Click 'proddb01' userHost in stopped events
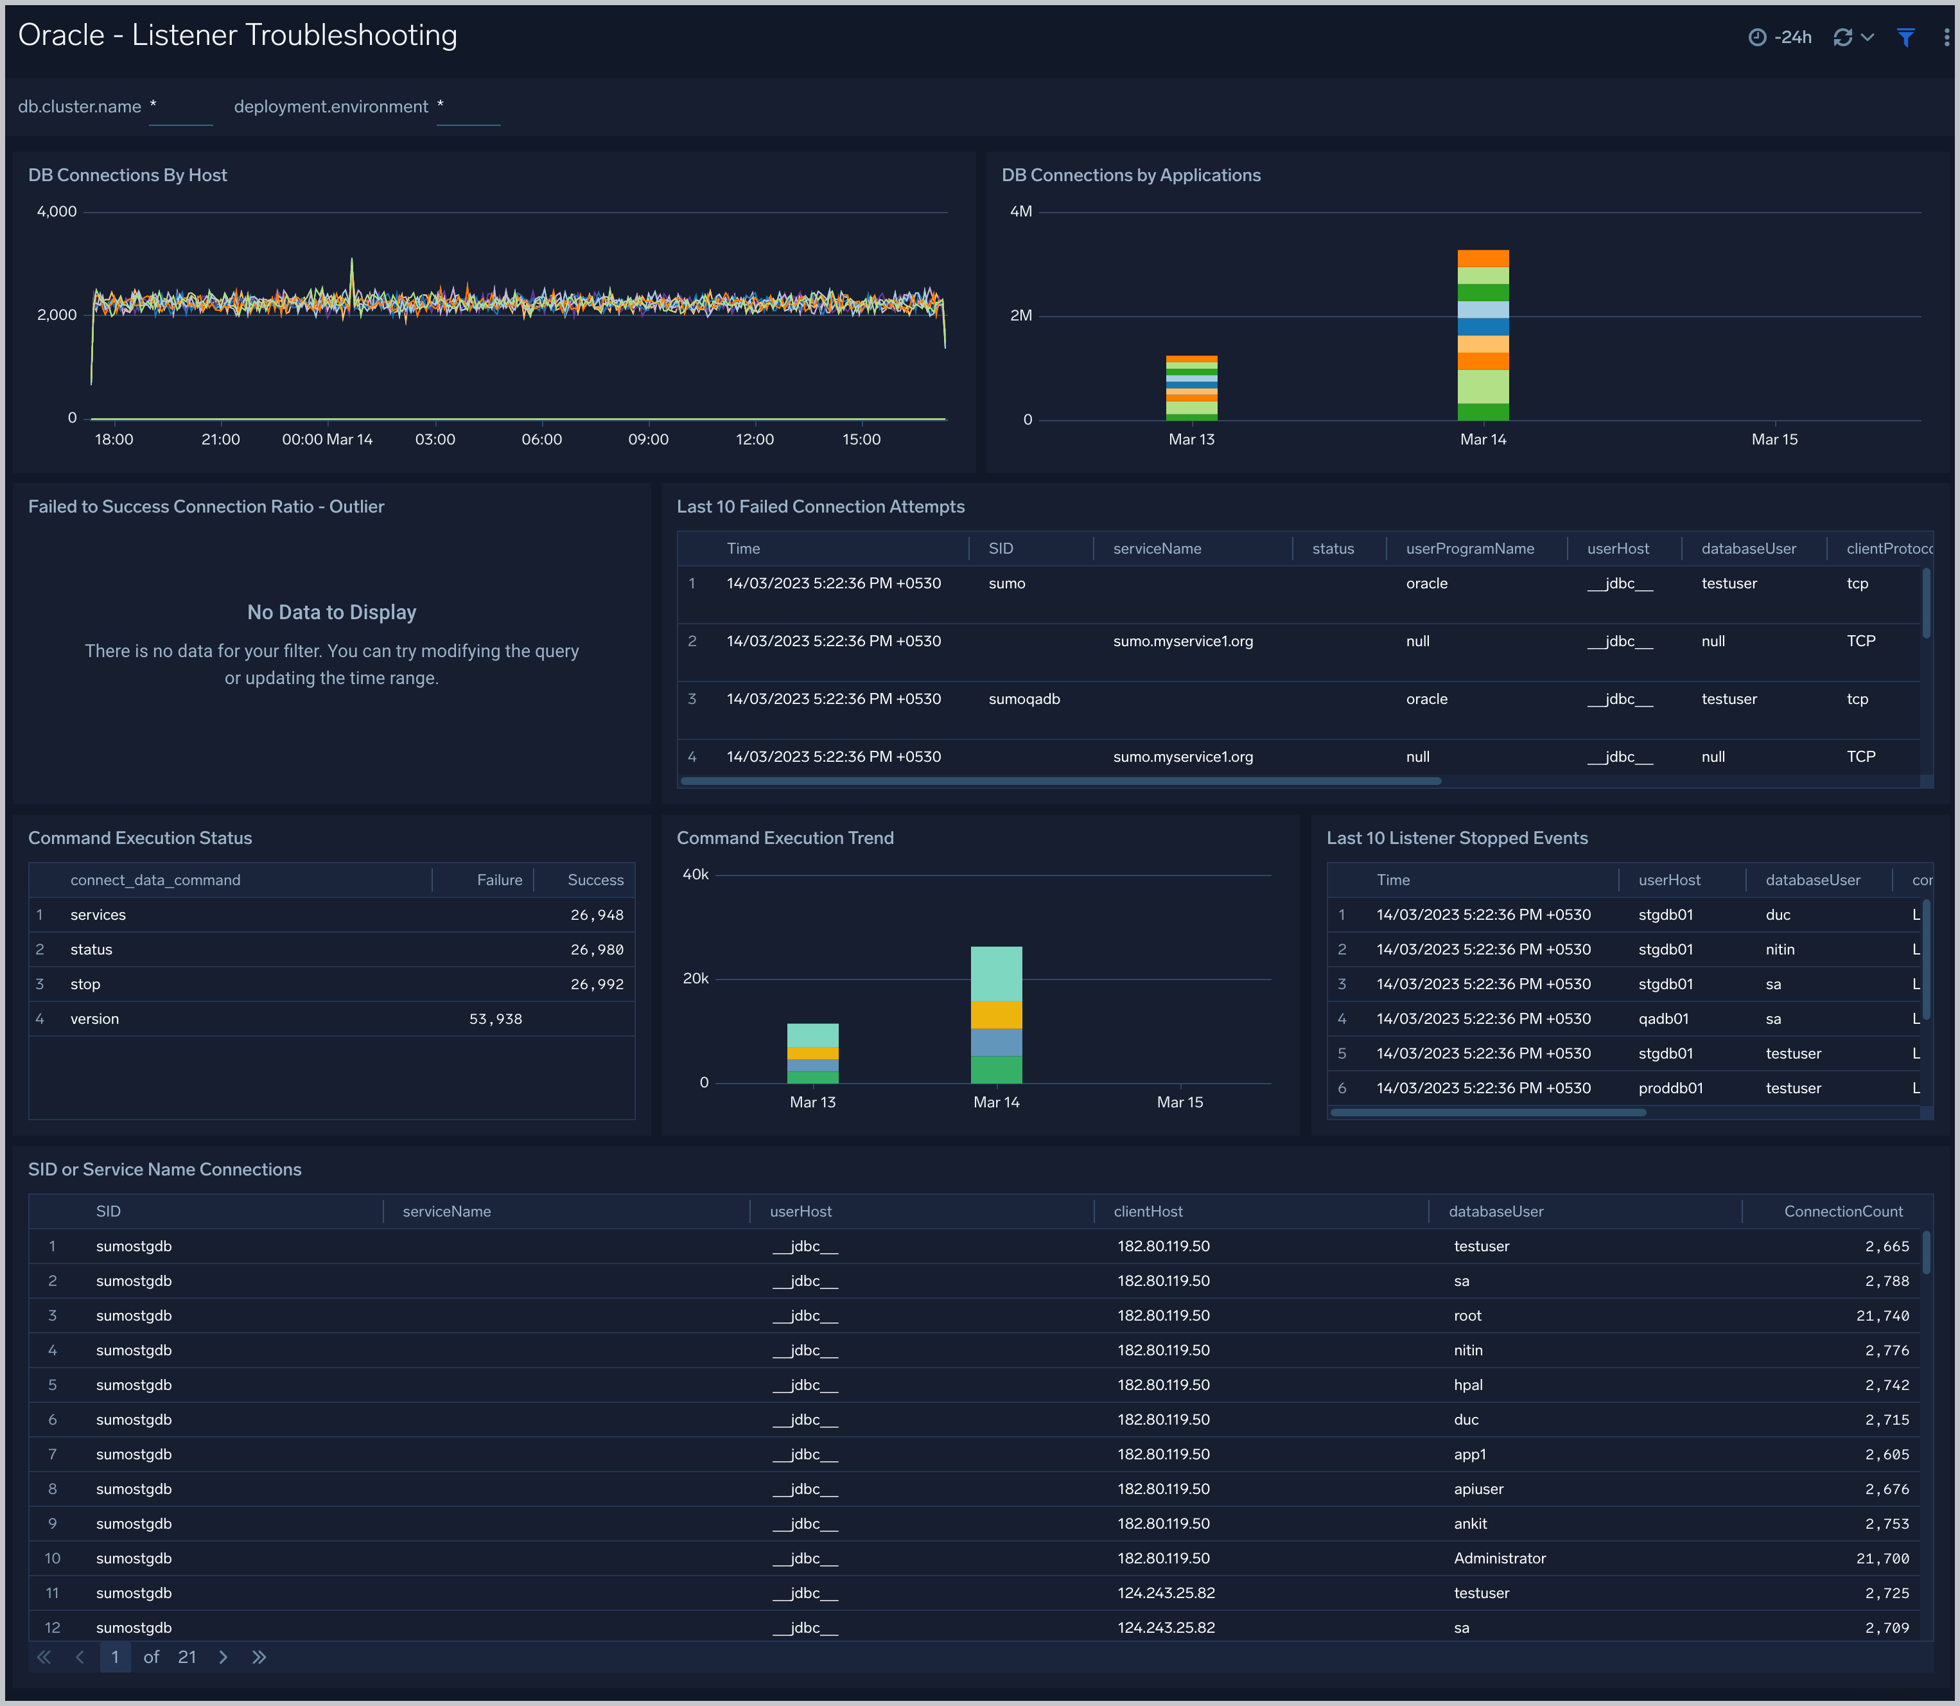This screenshot has height=1706, width=1960. pos(1670,1089)
